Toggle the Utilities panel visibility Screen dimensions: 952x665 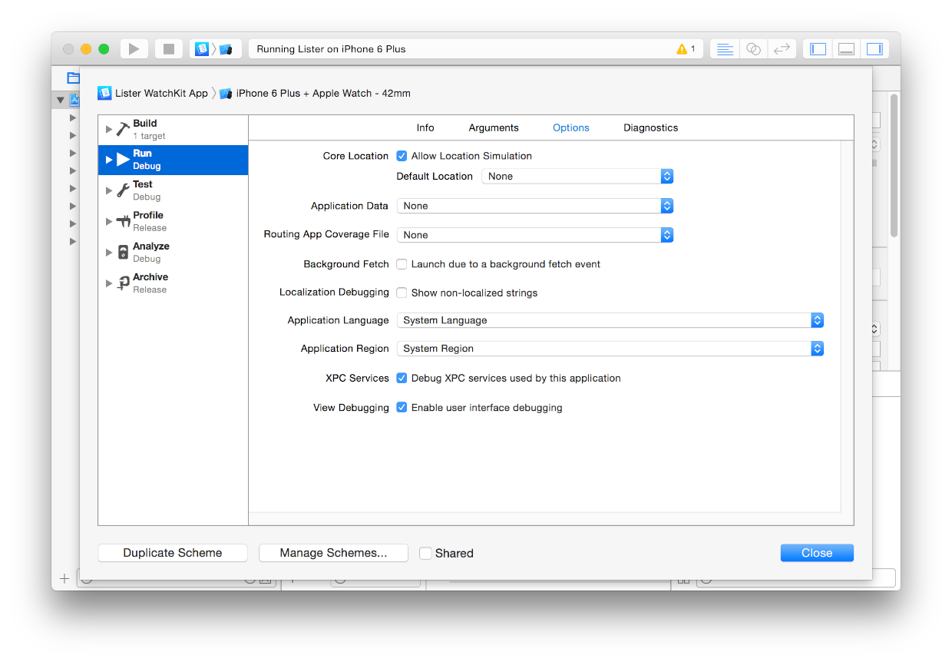(874, 49)
